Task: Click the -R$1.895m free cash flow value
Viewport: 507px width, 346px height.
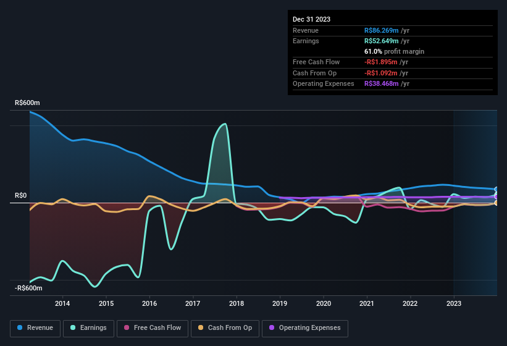Action: [381, 62]
